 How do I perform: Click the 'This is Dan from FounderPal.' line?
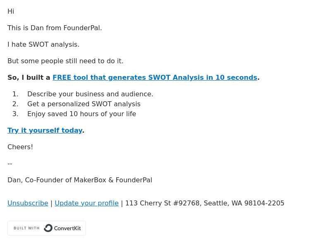click(55, 28)
